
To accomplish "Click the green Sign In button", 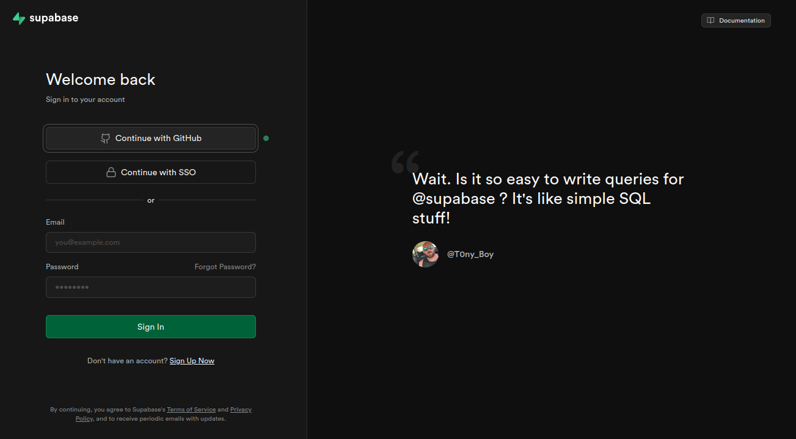I will (151, 327).
